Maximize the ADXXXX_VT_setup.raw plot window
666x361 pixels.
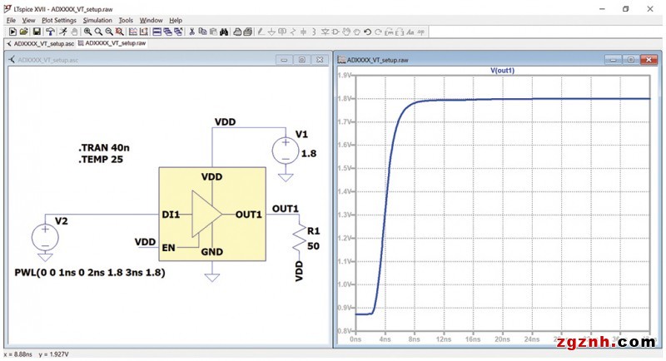click(x=631, y=60)
